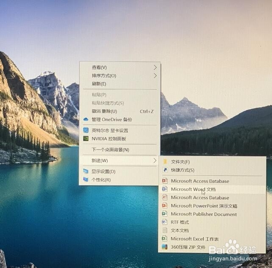Choose 管理 OneDrive 备份
Viewport: 272px width, 268px height.
tap(120, 120)
